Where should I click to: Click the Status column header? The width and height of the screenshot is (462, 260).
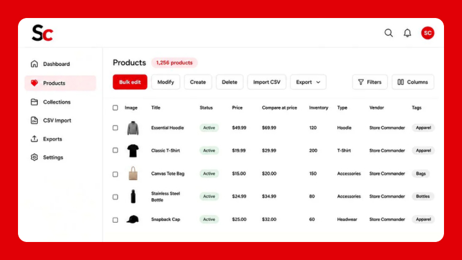coord(206,107)
